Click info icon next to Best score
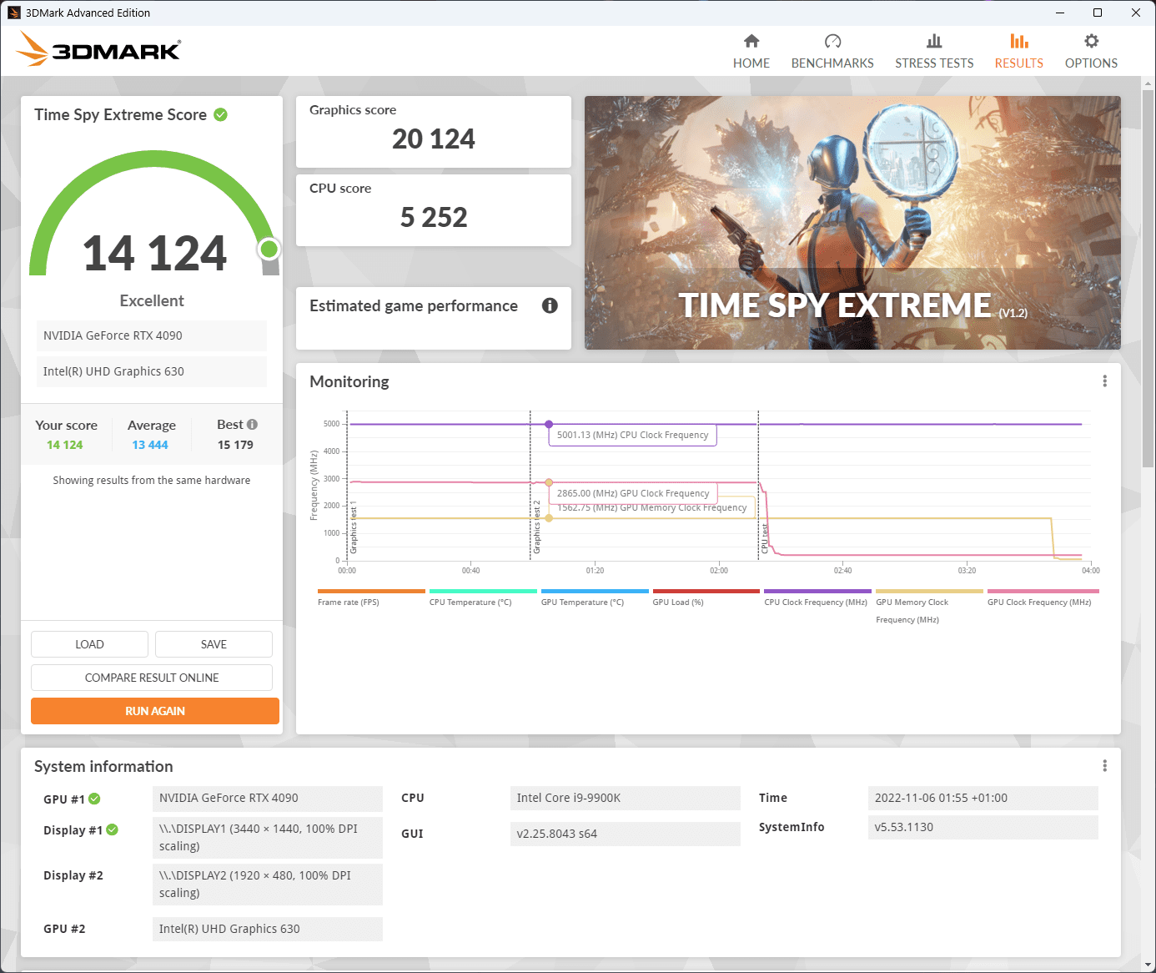Viewport: 1156px width, 973px height. coord(252,424)
